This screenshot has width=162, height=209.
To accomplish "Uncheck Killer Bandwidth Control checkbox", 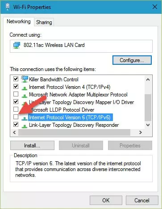I will coord(16,79).
